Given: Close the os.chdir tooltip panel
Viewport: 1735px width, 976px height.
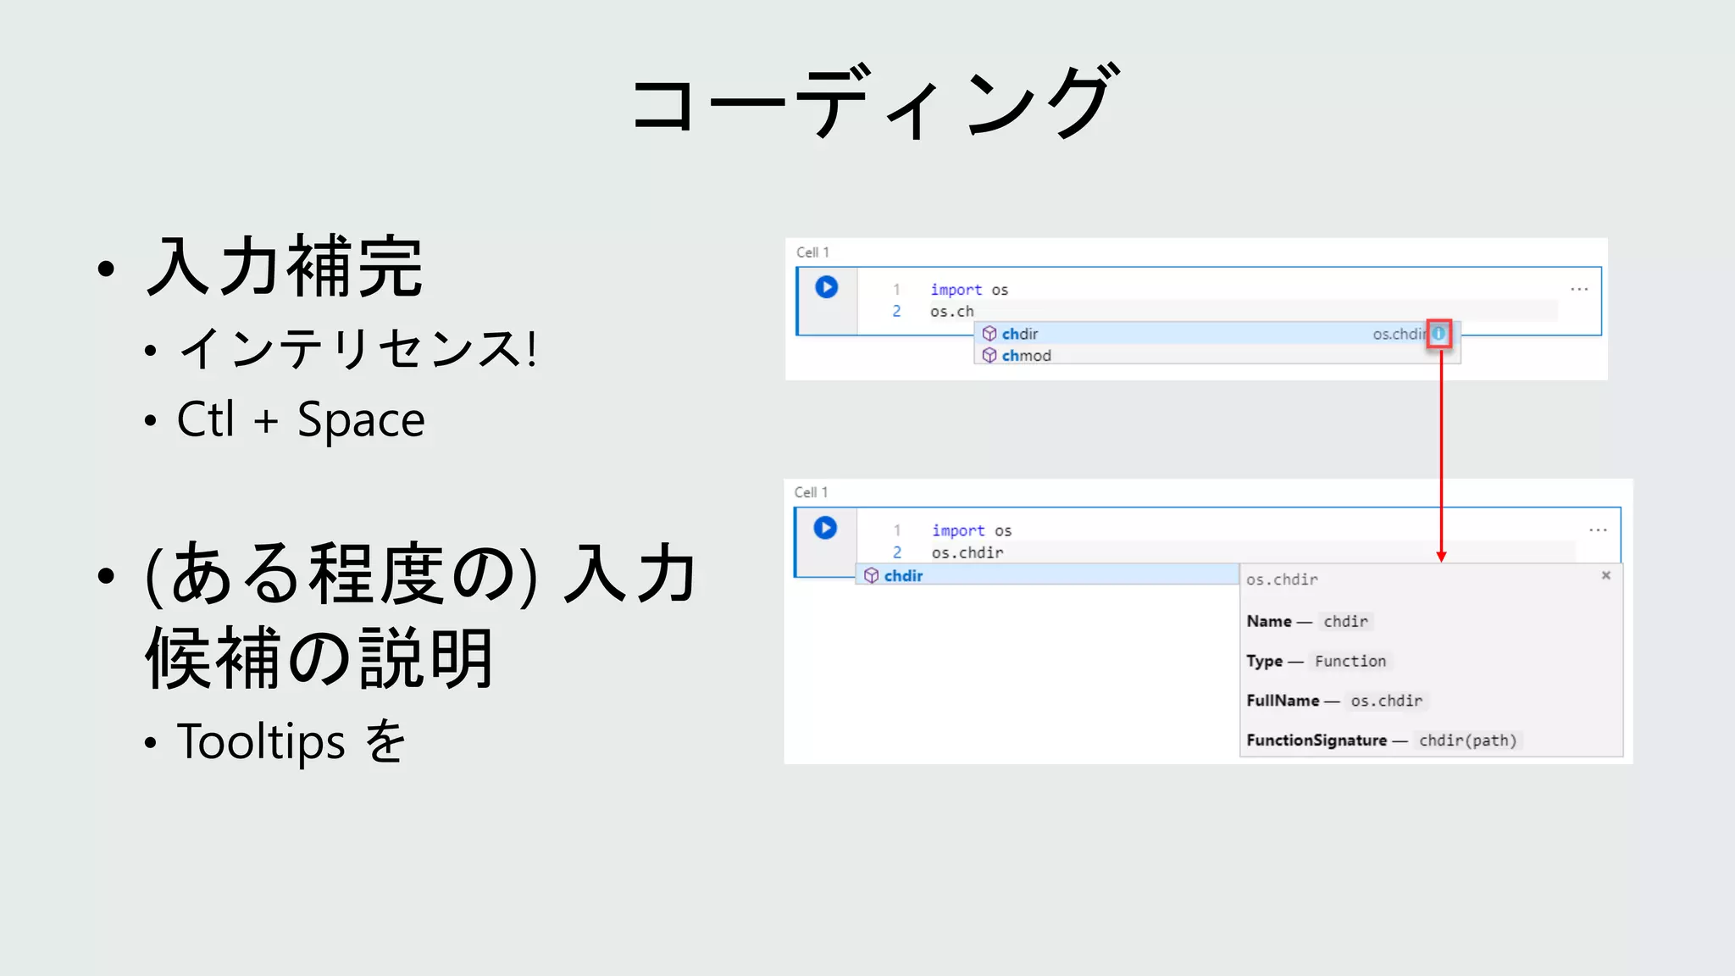Looking at the screenshot, I should [1605, 575].
